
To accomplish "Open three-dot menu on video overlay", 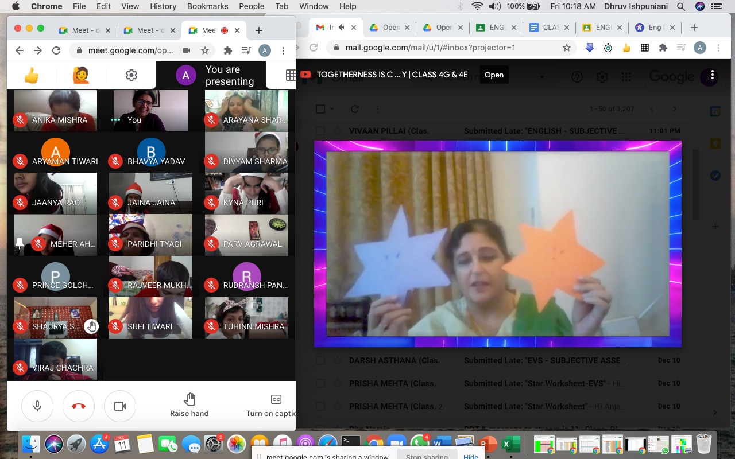I will (713, 75).
